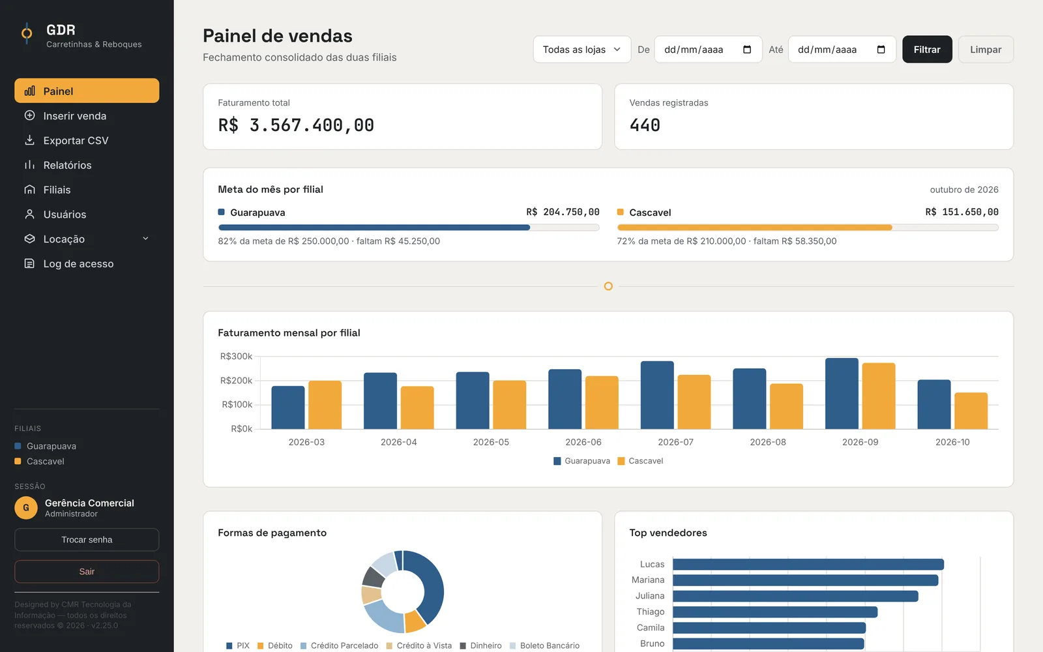This screenshot has width=1043, height=652.
Task: Click the Limpar button
Action: [986, 50]
